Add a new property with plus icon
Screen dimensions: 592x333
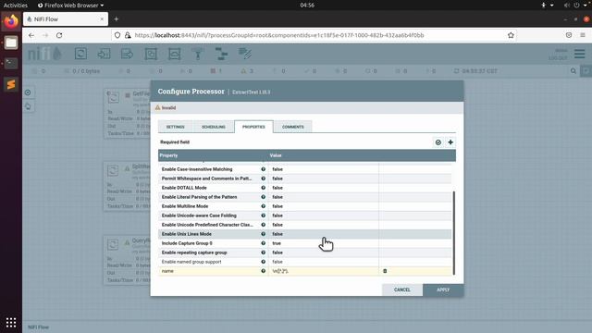(x=450, y=142)
